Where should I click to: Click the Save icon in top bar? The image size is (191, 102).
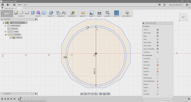coord(14,5)
